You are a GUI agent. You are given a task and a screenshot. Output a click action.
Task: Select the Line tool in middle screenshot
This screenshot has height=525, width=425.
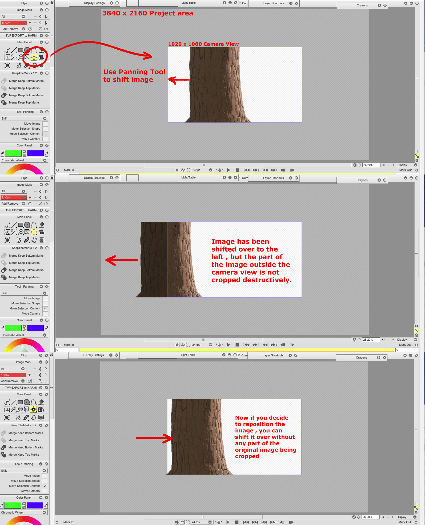14,225
